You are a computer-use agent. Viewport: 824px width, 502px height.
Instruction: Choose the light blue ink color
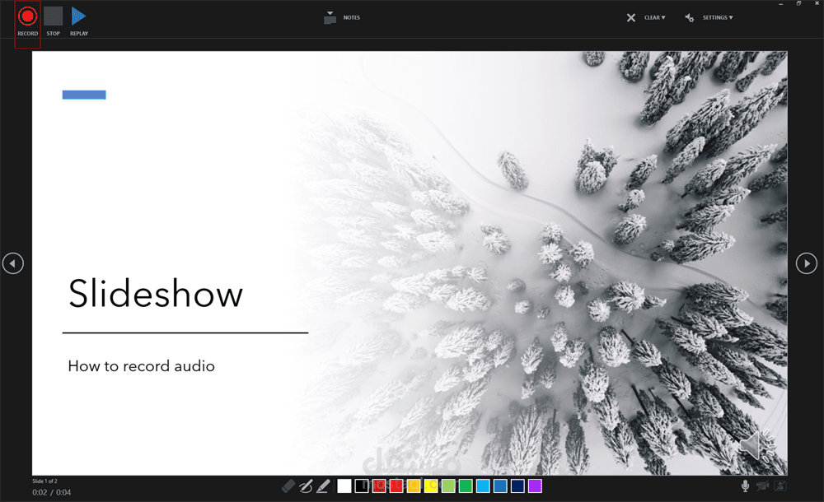pyautogui.click(x=483, y=486)
